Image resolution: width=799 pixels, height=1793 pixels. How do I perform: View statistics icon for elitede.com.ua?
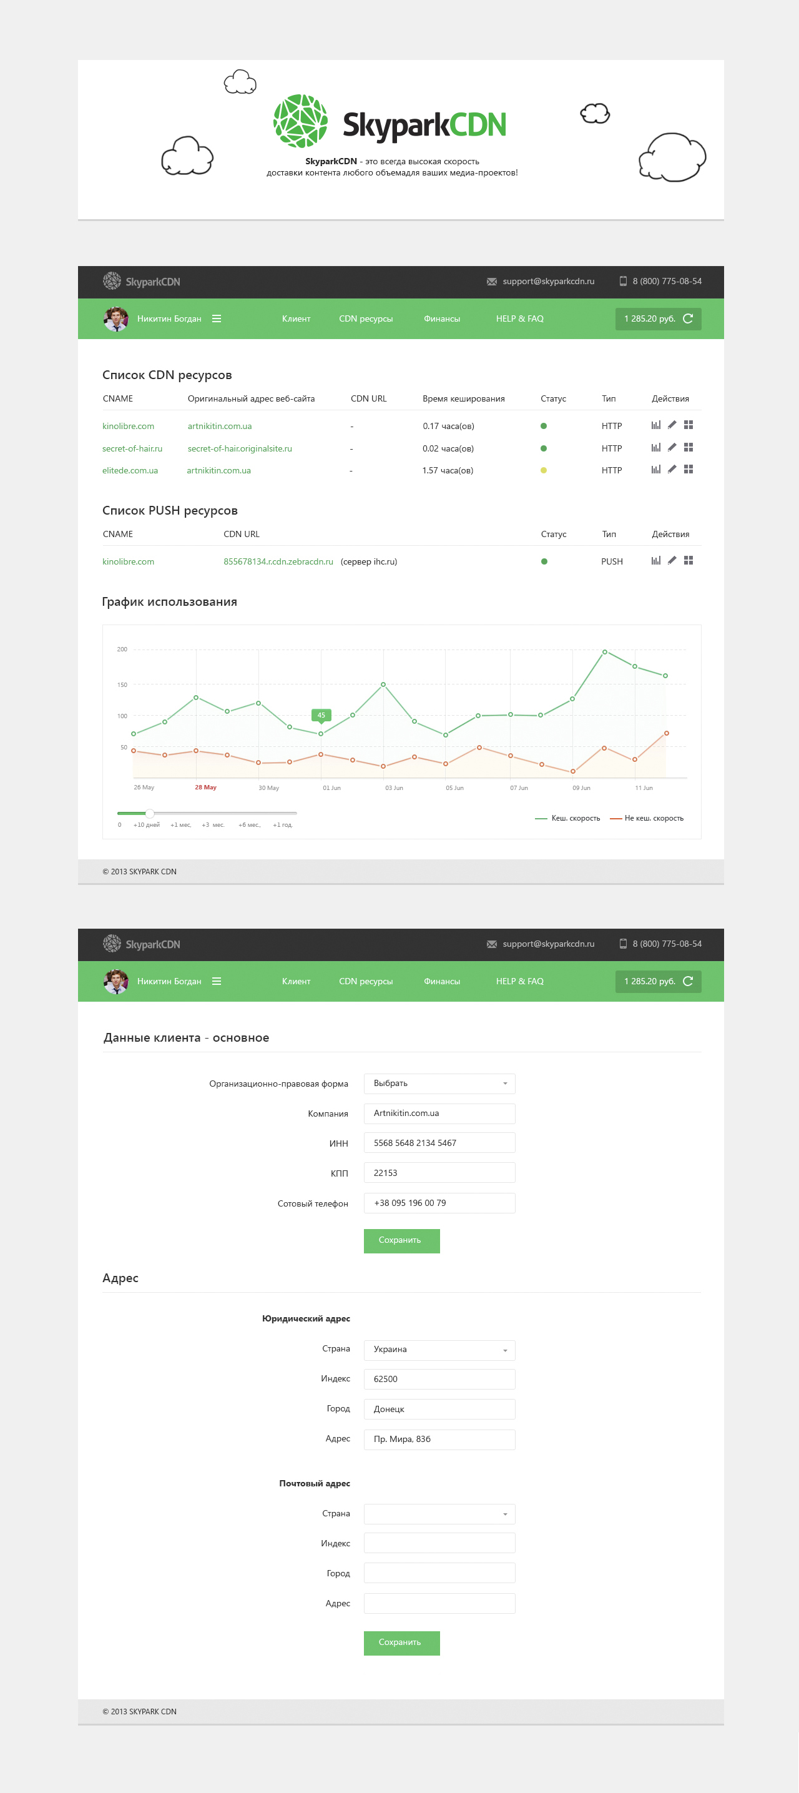[655, 470]
